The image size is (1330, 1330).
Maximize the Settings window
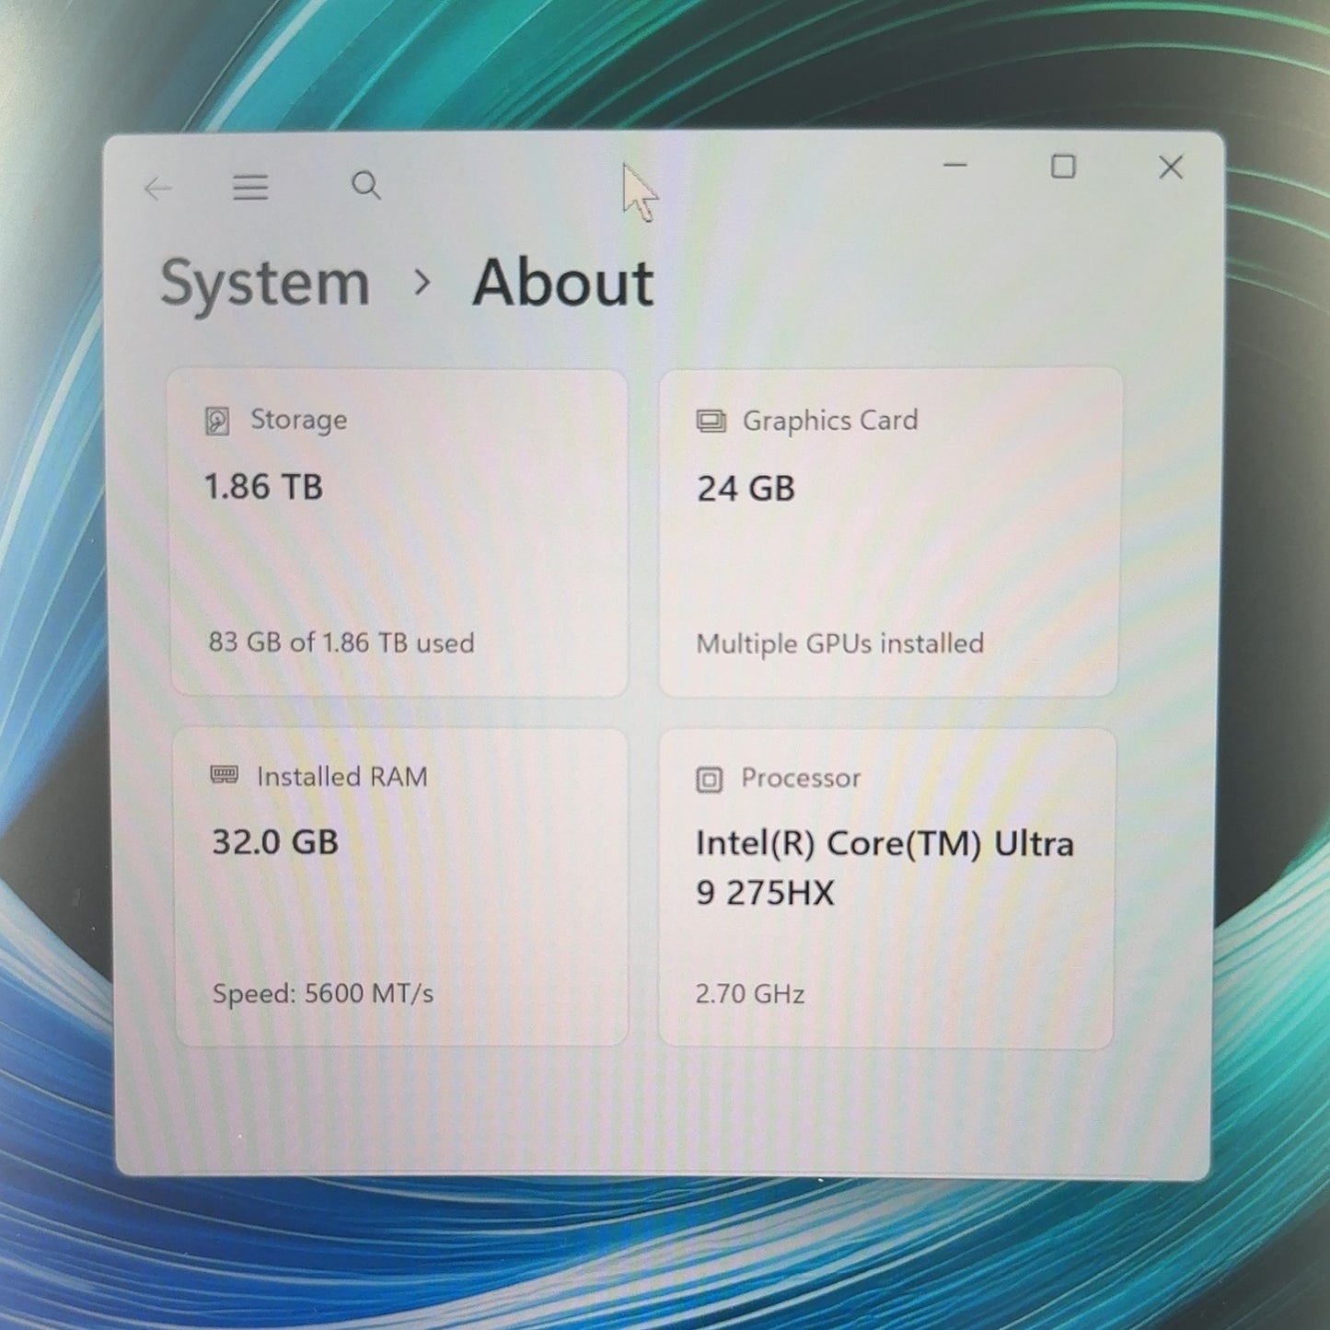tap(1063, 167)
